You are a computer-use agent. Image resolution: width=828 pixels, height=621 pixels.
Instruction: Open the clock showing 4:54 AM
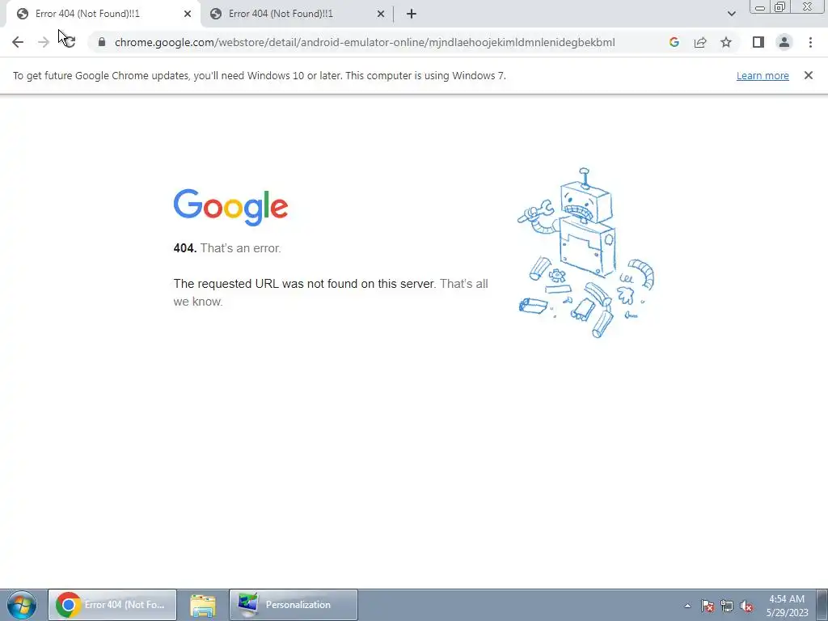[787, 606]
